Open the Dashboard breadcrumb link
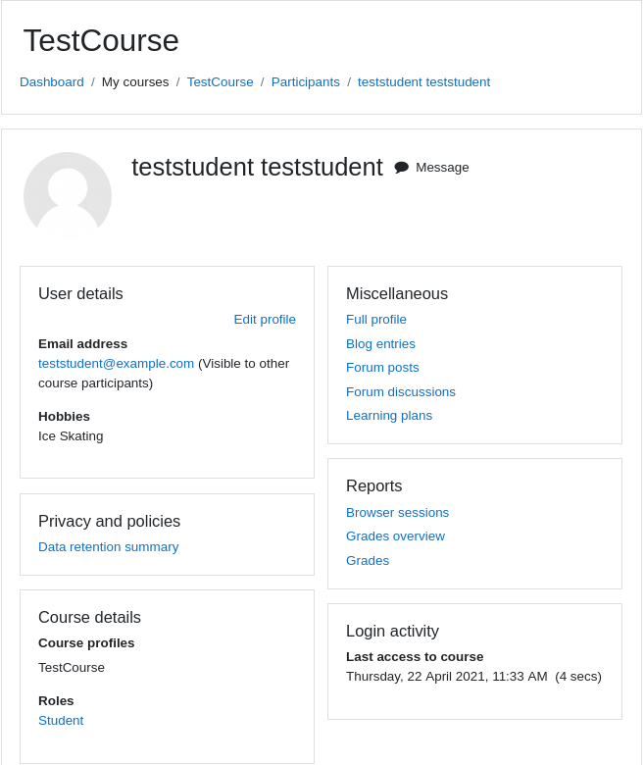Image resolution: width=644 pixels, height=765 pixels. [x=52, y=82]
